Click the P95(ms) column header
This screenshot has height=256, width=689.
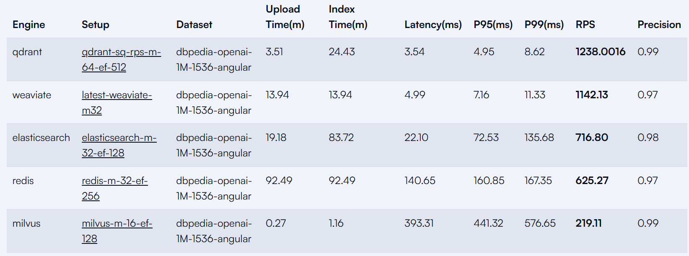click(493, 25)
